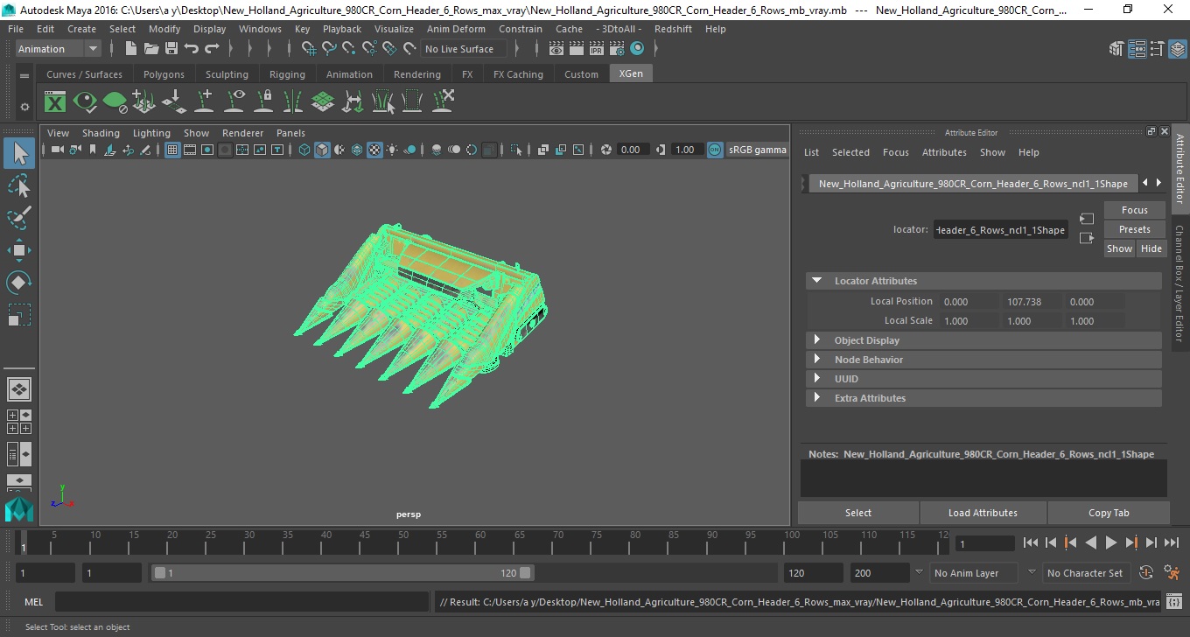Switch to Polygons shelf tab

point(164,74)
